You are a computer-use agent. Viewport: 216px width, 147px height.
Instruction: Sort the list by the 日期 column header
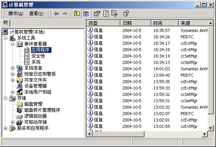click(x=136, y=23)
